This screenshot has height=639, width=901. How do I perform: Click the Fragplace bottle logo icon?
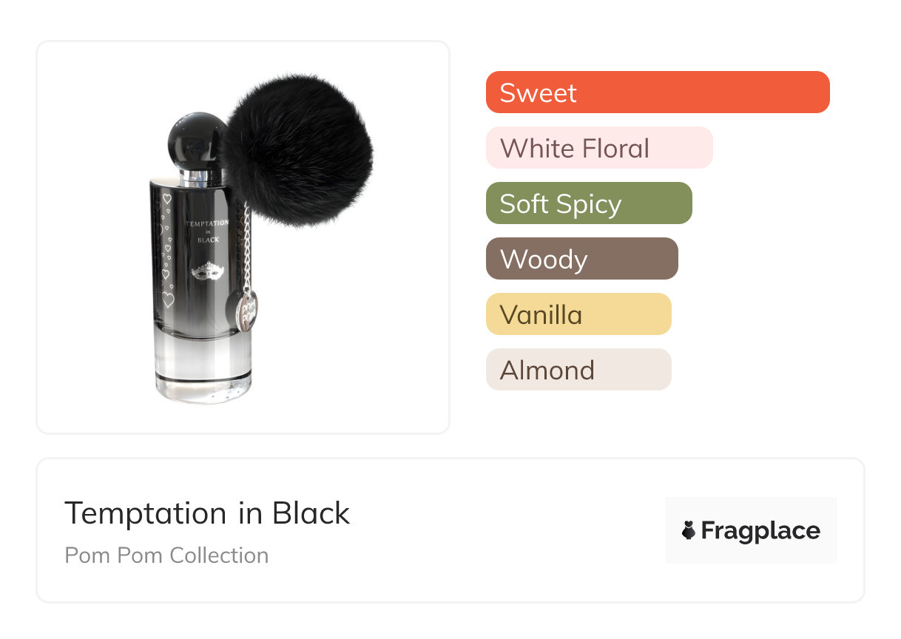point(689,530)
